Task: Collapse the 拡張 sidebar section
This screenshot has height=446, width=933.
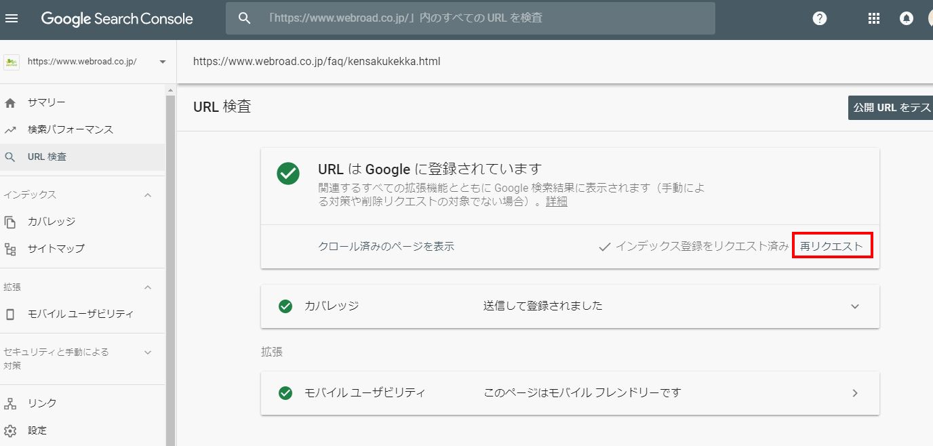Action: [148, 287]
